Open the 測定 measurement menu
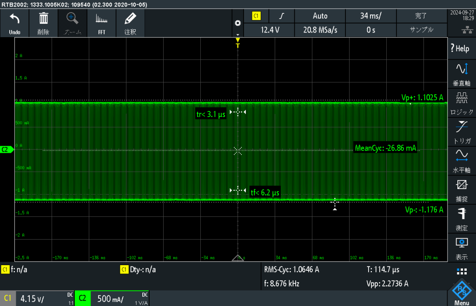 [462, 218]
